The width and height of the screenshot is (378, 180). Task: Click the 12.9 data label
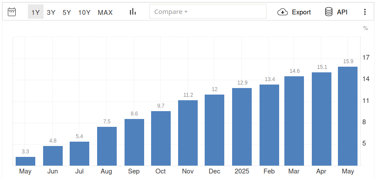coord(242,83)
